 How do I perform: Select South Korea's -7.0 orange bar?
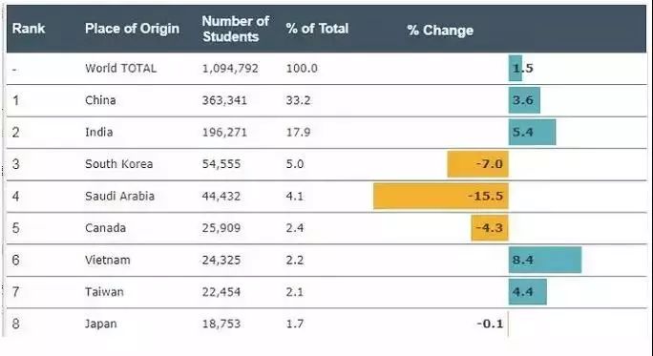coord(477,164)
